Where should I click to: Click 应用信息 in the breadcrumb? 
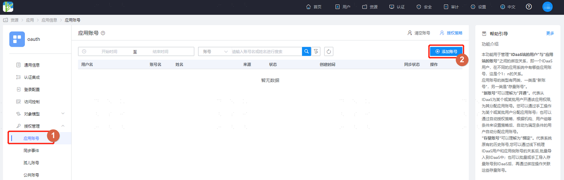(x=49, y=20)
